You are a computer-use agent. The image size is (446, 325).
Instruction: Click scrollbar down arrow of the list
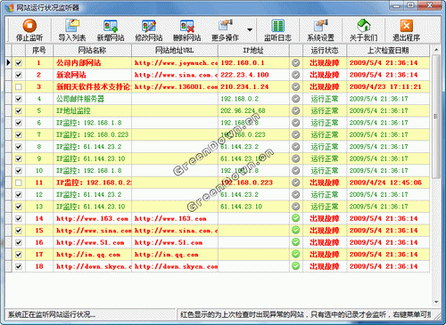[436, 302]
